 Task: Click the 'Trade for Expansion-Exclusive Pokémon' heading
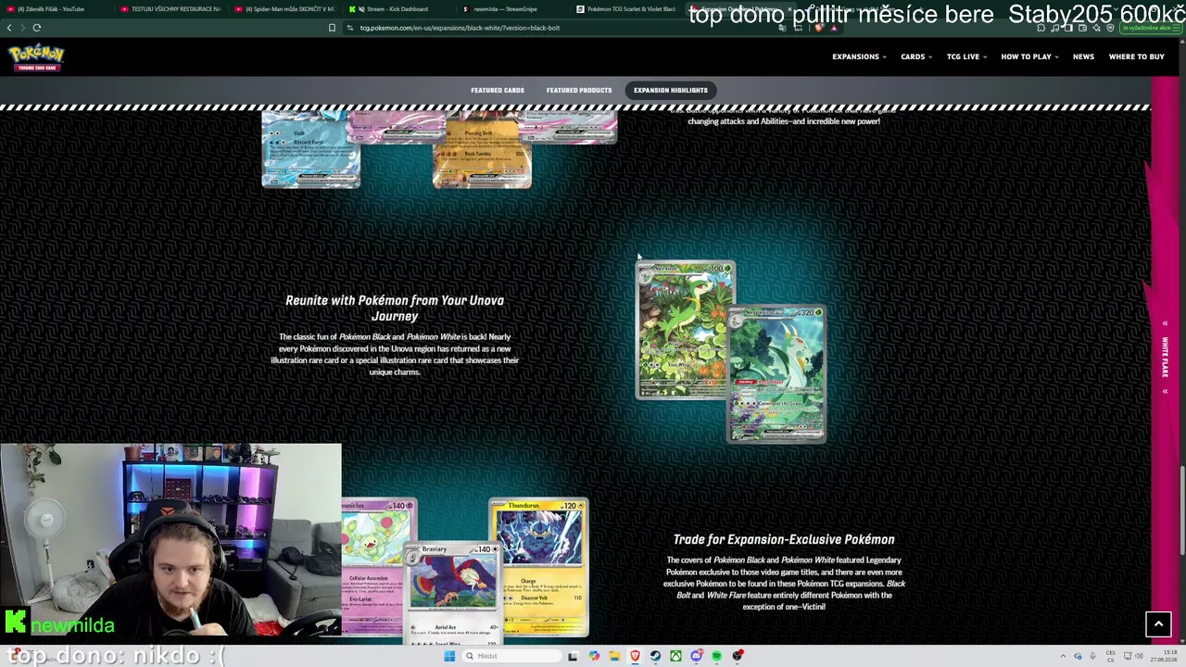pos(784,539)
